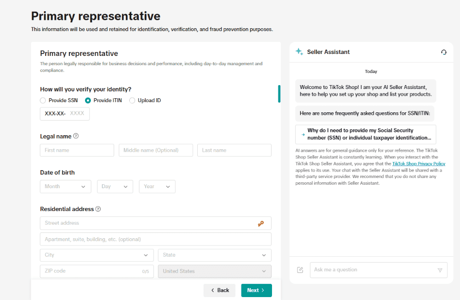Open support via the headset icon

click(443, 52)
